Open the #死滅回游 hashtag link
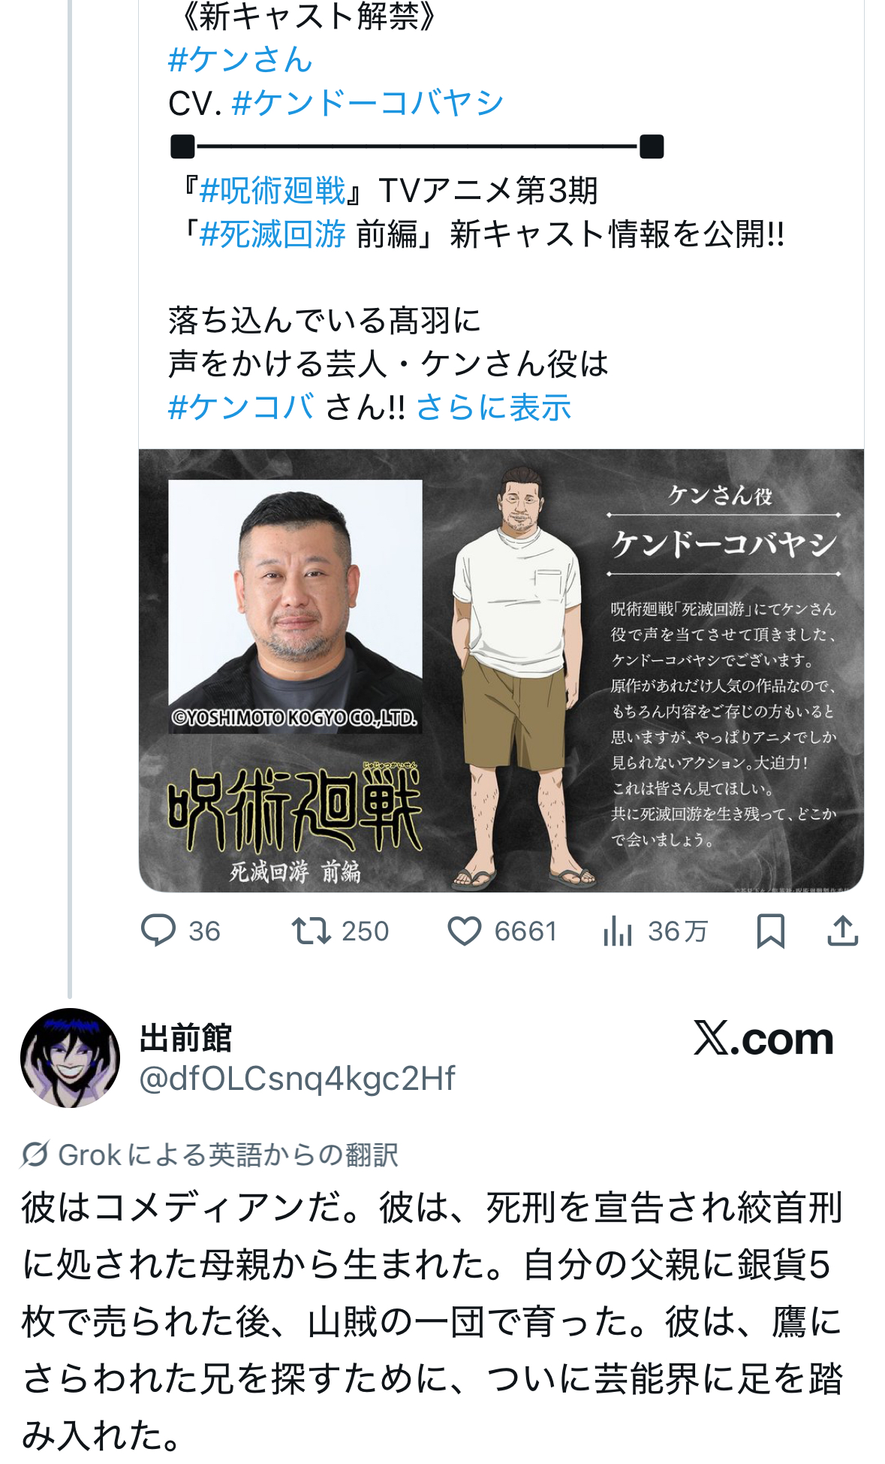 272,234
